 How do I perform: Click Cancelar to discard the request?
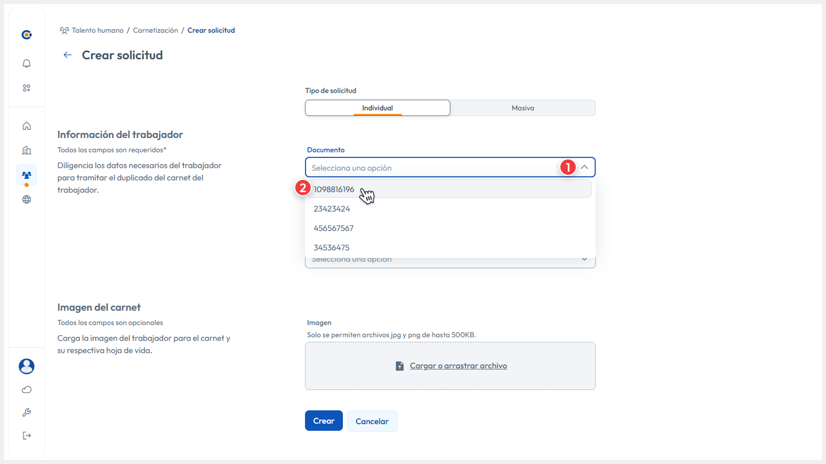[x=372, y=421]
